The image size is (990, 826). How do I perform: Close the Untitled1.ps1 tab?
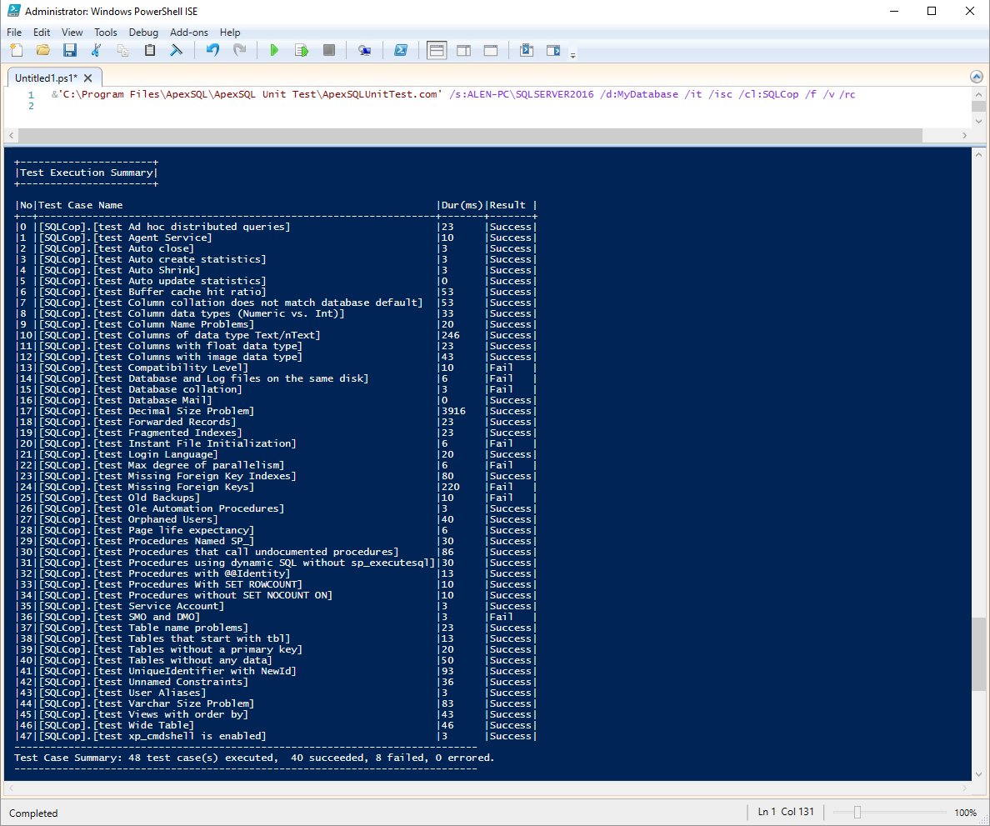[x=87, y=78]
